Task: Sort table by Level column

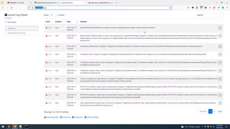Action: (49, 21)
